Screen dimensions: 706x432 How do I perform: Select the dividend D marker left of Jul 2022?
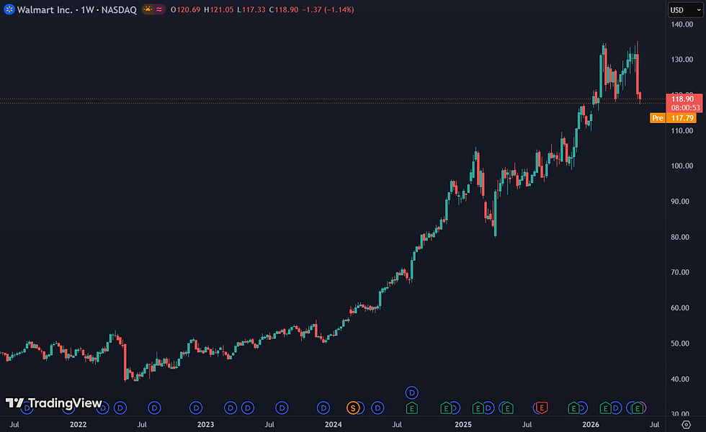coord(120,408)
